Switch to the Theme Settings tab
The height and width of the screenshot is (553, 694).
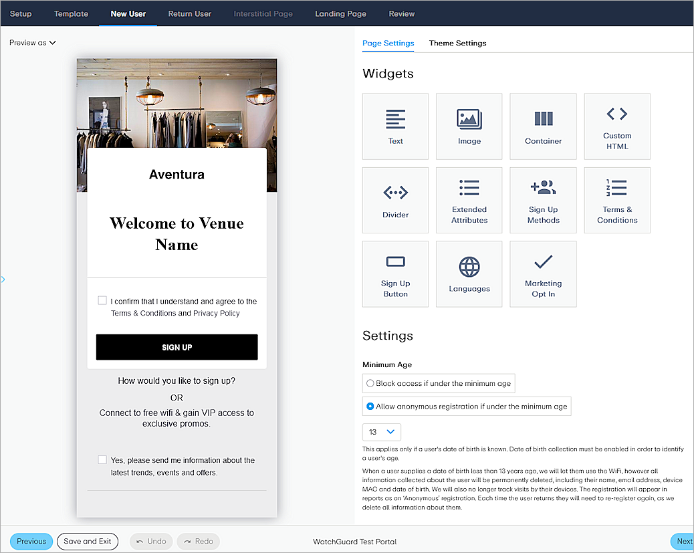coord(457,43)
